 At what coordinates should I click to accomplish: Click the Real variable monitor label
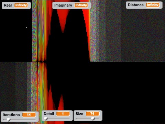pyautogui.click(x=8, y=5)
